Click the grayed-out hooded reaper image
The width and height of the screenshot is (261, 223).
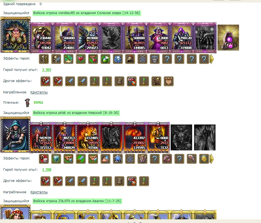click(x=205, y=137)
